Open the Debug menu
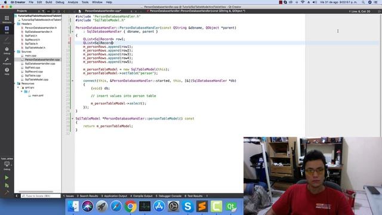Screen dimensions: 382x215 click(60, 2)
